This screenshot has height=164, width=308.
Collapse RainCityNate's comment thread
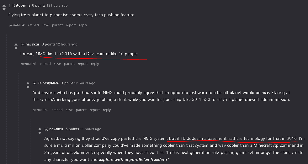pos(35,83)
